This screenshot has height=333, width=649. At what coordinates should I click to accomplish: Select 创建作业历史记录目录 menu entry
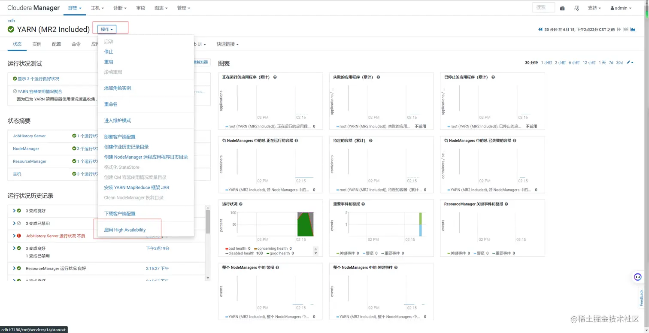tap(127, 147)
